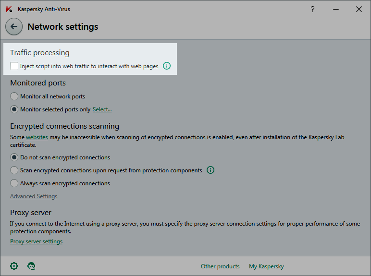Screen dimensions: 371x276
Task: Minimize the Kaspersky window
Action: (336, 9)
